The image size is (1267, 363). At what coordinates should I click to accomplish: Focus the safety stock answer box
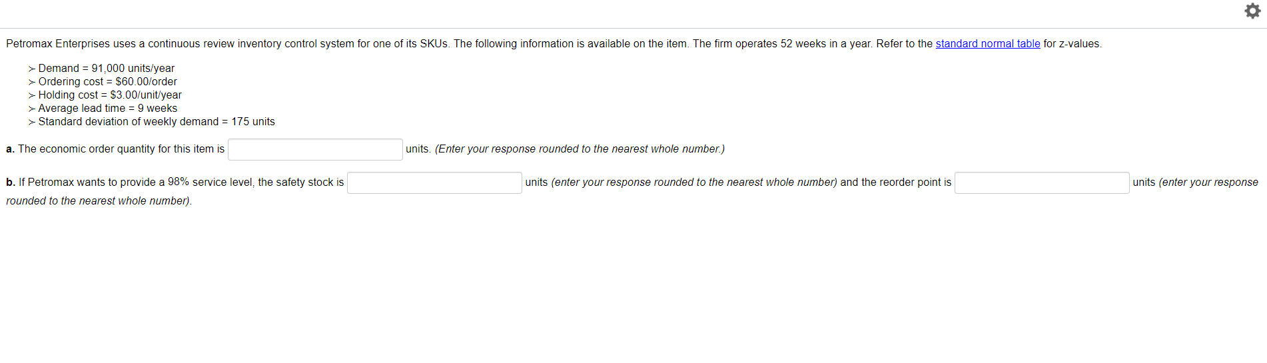pyautogui.click(x=434, y=182)
